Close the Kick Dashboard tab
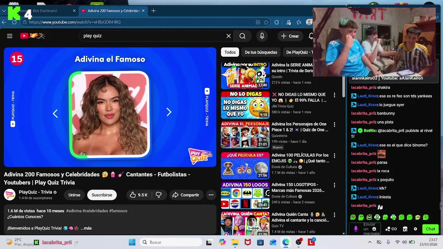This screenshot has width=443, height=249. tap(74, 11)
